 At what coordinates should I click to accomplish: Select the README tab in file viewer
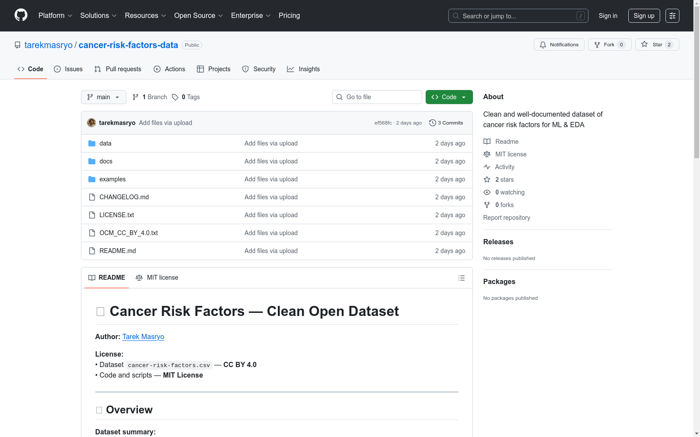click(107, 277)
